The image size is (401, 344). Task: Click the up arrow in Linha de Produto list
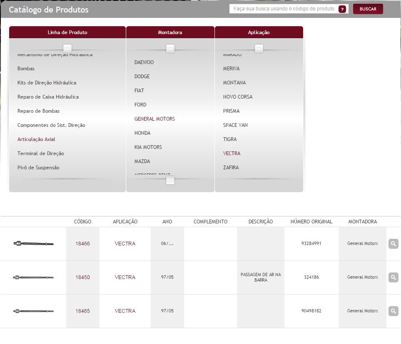(67, 48)
